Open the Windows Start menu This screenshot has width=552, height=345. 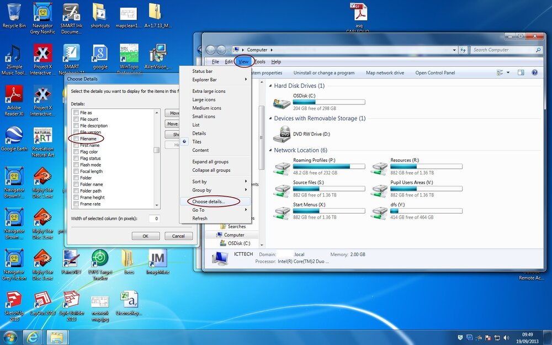click(10, 337)
